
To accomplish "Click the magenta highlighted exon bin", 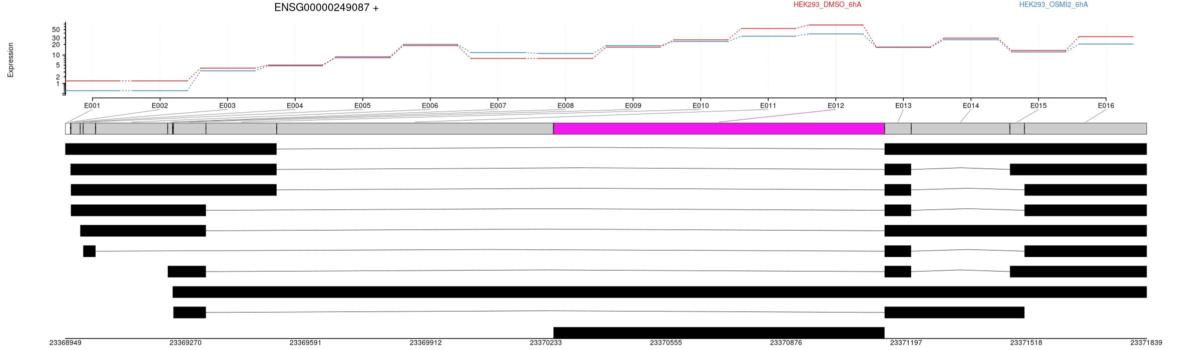I will pyautogui.click(x=719, y=128).
